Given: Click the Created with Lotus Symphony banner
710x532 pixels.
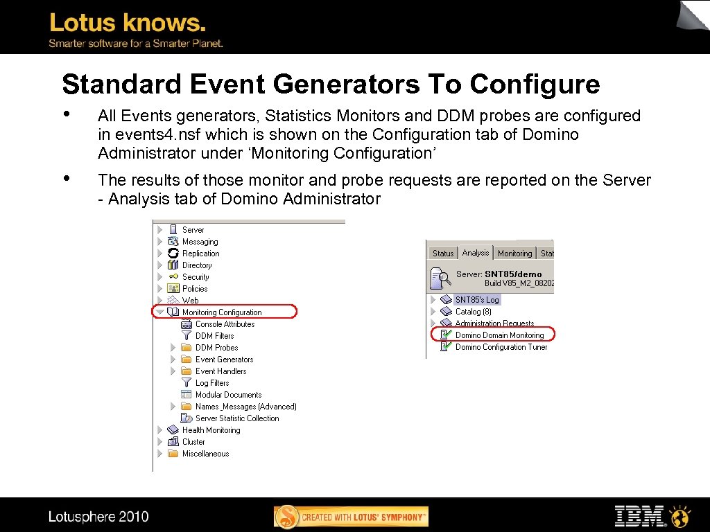Looking at the screenshot, I should tap(351, 515).
